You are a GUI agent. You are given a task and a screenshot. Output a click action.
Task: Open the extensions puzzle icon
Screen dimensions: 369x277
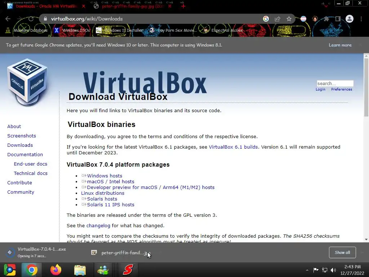[x=326, y=19]
